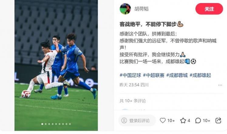
Task: Click the football match photo
Action: click(x=56, y=65)
